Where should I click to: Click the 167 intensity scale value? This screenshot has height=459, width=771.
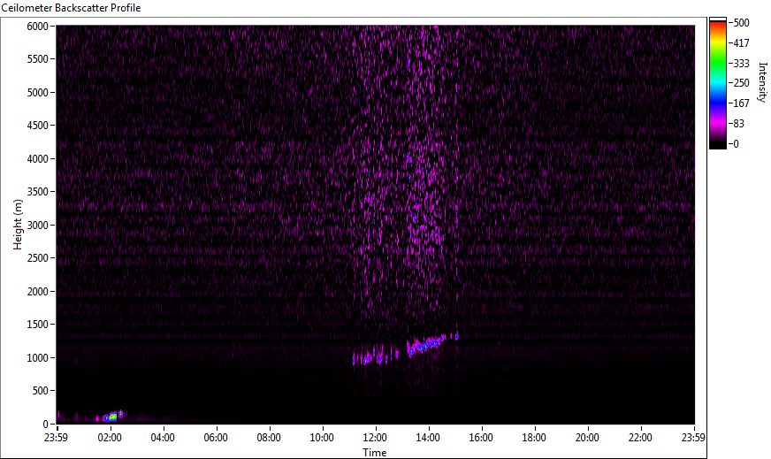tap(742, 103)
